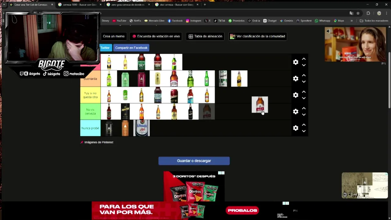Open the Geminis bookmark
This screenshot has height=220, width=391.
286,21
